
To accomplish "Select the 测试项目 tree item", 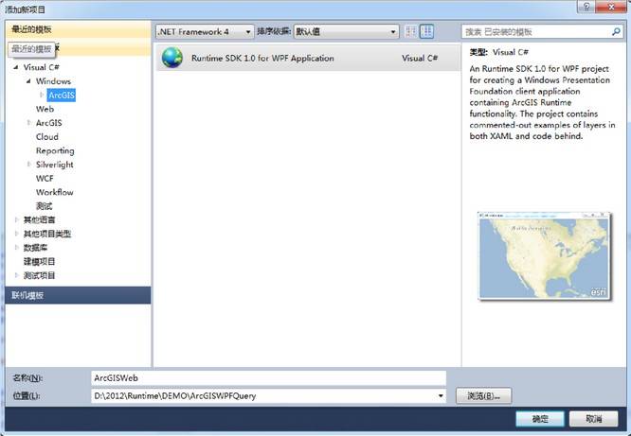I will click(39, 275).
